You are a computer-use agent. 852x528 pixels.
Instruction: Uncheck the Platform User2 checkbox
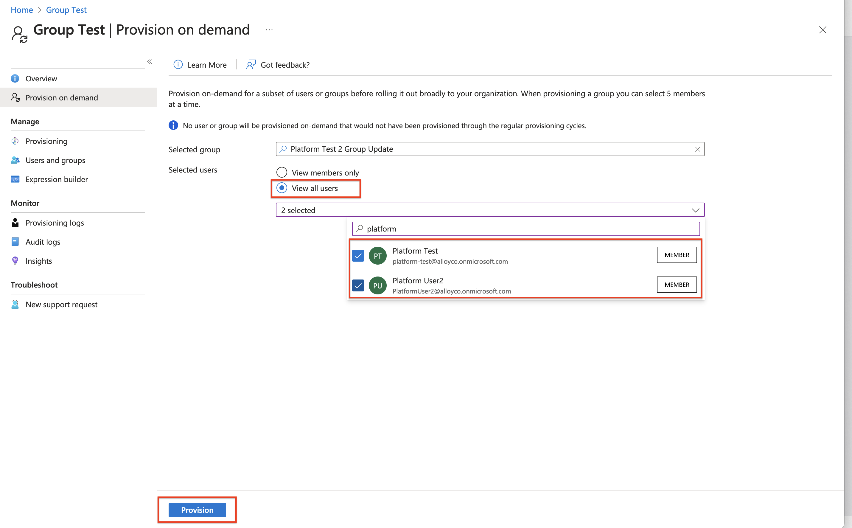click(358, 286)
